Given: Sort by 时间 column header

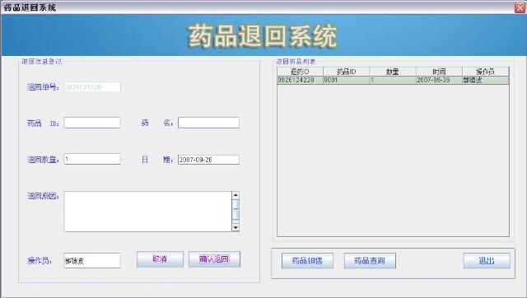Looking at the screenshot, I should pyautogui.click(x=439, y=72).
